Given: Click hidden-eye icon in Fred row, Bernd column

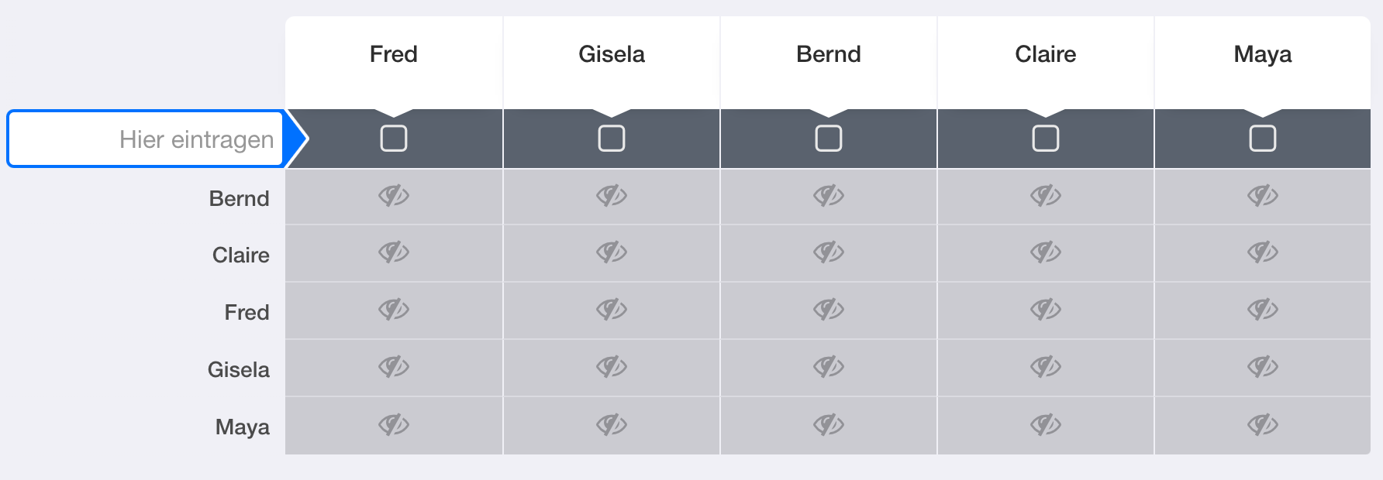Looking at the screenshot, I should pyautogui.click(x=828, y=310).
